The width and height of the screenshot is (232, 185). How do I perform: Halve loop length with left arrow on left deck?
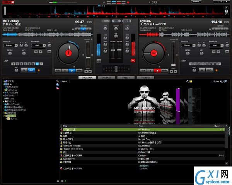13,64
